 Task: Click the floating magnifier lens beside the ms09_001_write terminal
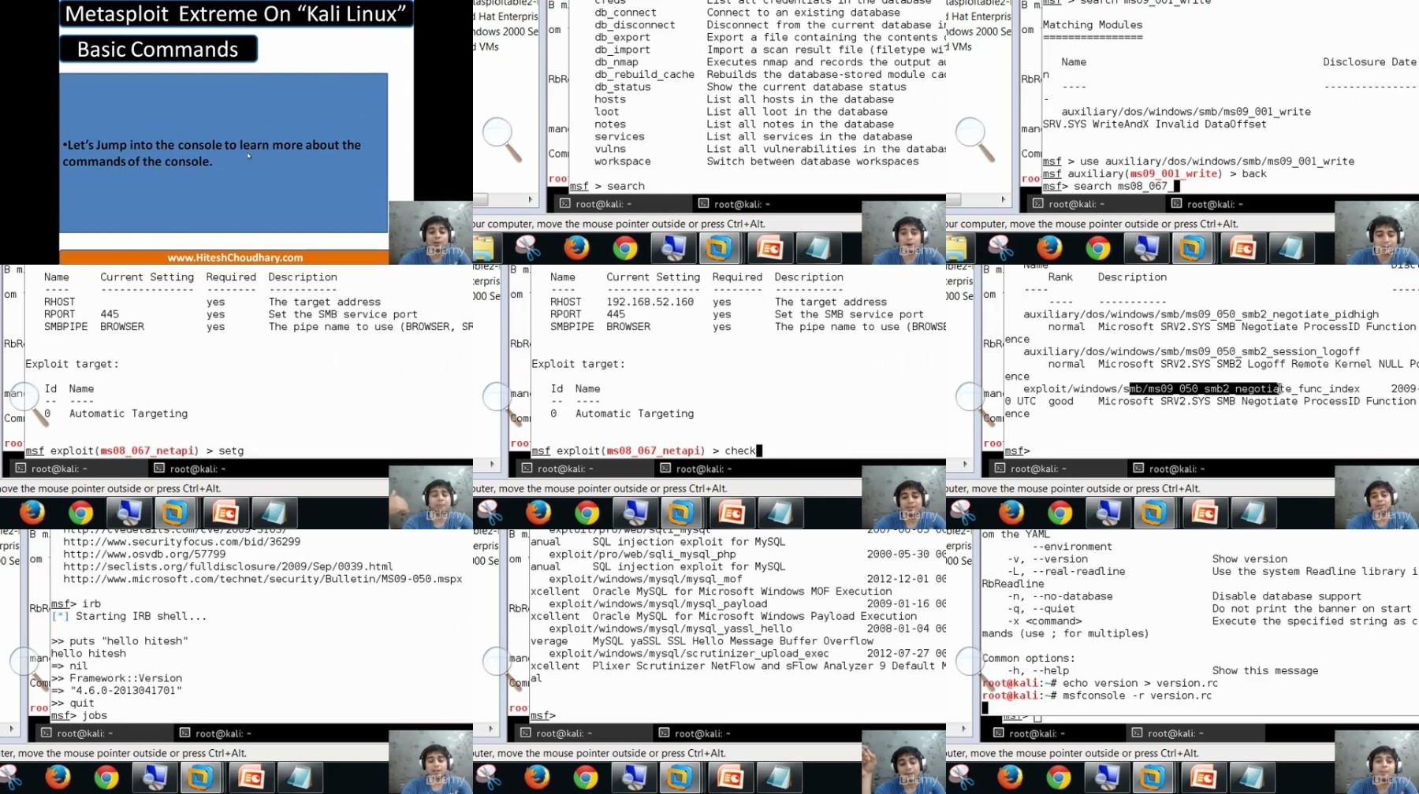pos(975,139)
